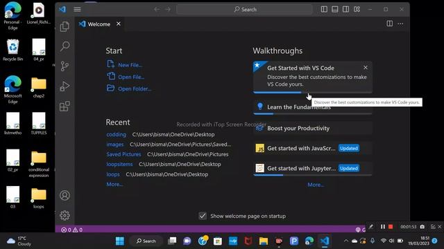Open the Manage gear icon
This screenshot has width=444, height=249.
(x=65, y=215)
